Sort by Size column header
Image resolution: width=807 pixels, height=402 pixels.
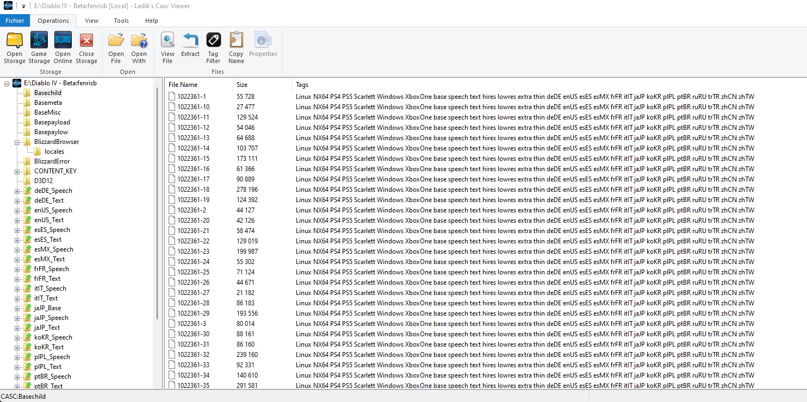[x=263, y=85]
